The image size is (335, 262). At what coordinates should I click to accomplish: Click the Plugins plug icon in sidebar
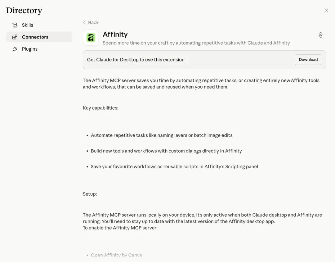coord(15,49)
